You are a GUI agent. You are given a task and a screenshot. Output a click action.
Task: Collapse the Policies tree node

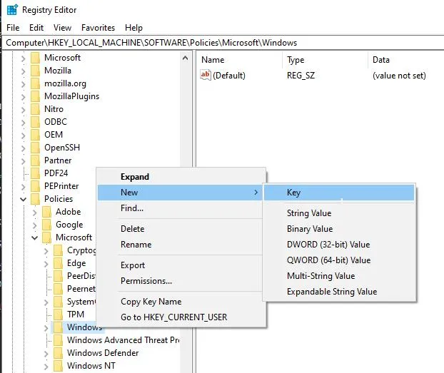pyautogui.click(x=24, y=199)
